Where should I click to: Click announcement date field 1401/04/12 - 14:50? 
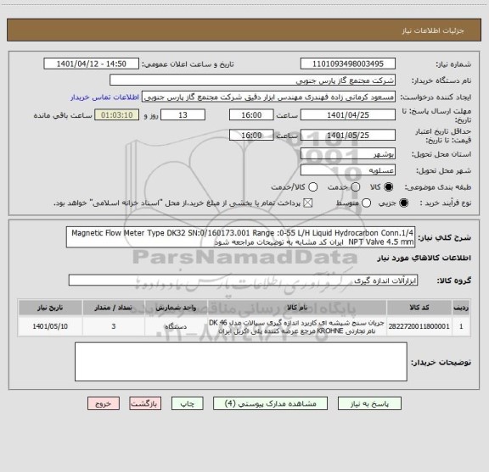(x=92, y=64)
